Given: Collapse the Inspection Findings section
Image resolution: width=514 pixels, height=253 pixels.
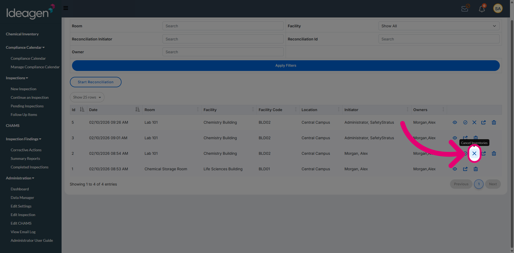Looking at the screenshot, I should pyautogui.click(x=24, y=139).
